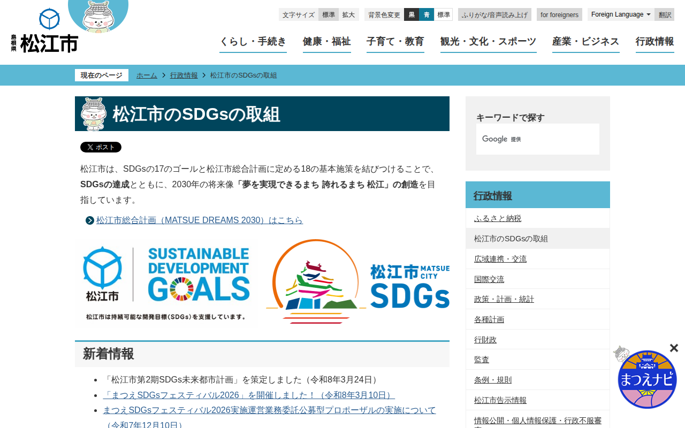This screenshot has height=428, width=685.
Task: Open the まつえSDGsフェスティバル2026を開催しました news link
Action: [249, 395]
